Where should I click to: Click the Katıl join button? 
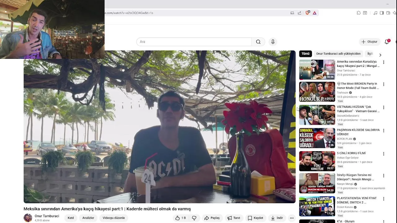(x=71, y=218)
